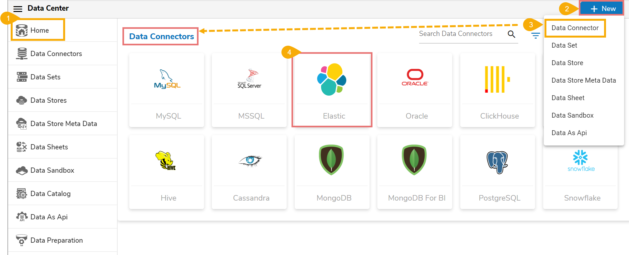Open Data Preparation from sidebar
The height and width of the screenshot is (255, 629).
tap(56, 240)
